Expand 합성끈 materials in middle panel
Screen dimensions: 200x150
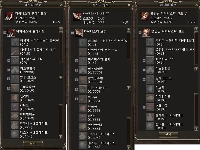[x=77, y=99]
